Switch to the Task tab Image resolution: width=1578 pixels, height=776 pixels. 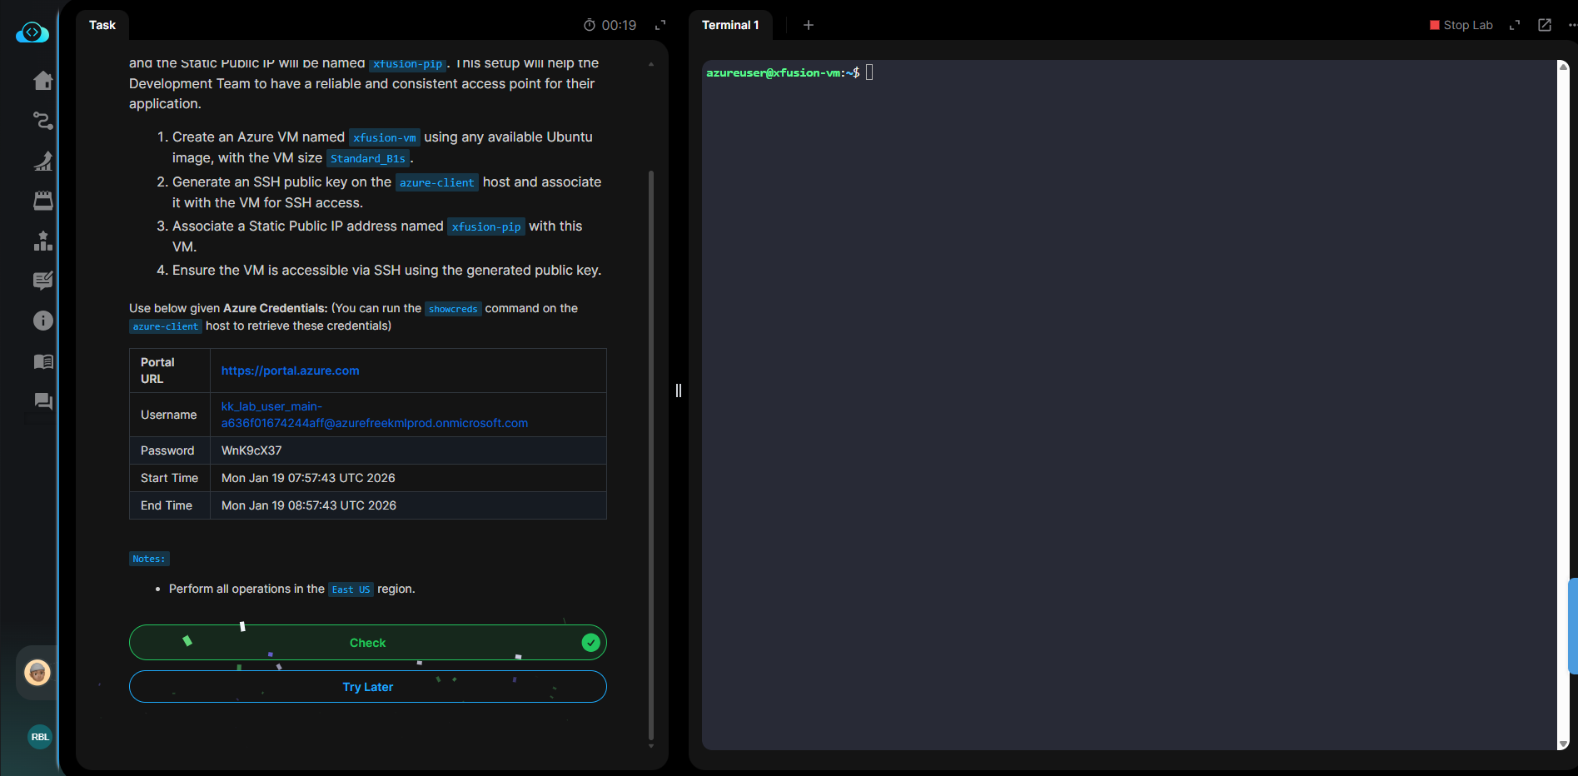pos(102,25)
